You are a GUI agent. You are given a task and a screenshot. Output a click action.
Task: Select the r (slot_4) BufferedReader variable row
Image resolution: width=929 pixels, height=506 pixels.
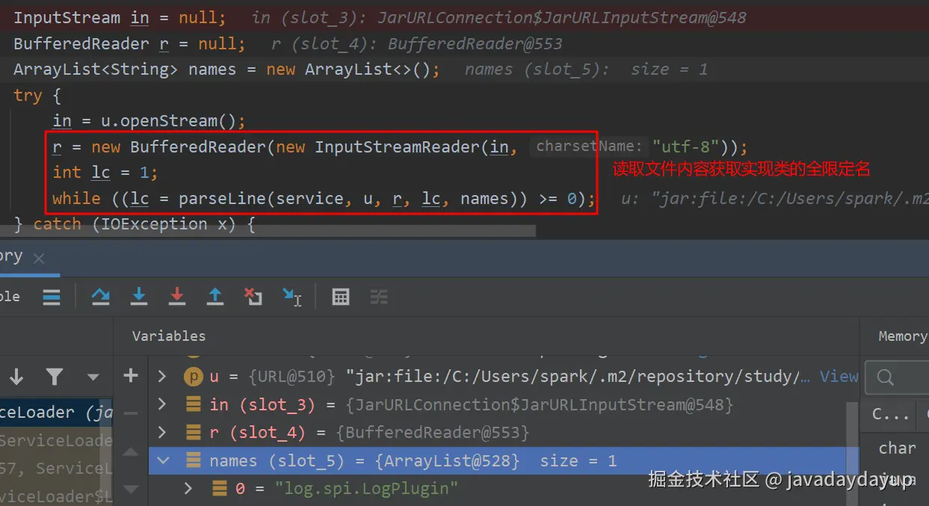point(499,432)
